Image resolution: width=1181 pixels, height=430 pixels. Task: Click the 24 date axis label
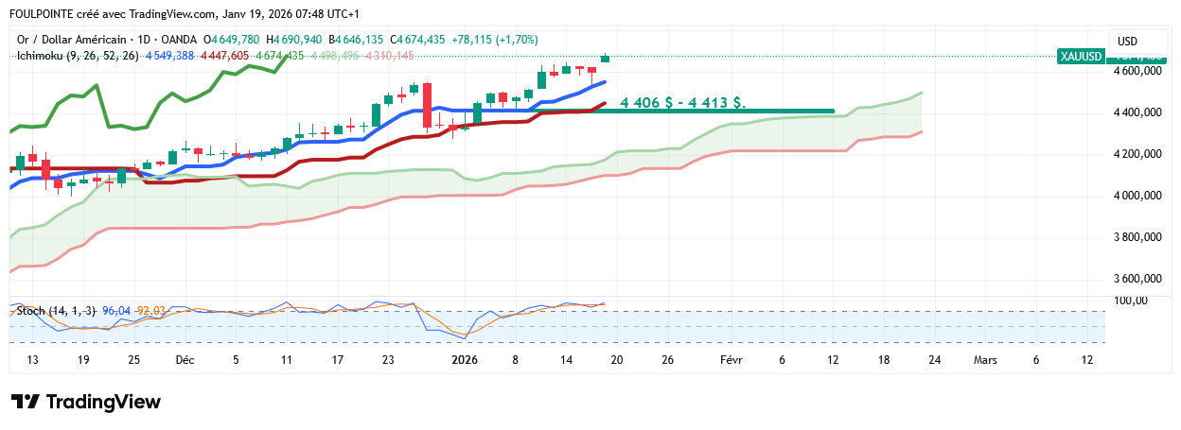(x=935, y=360)
